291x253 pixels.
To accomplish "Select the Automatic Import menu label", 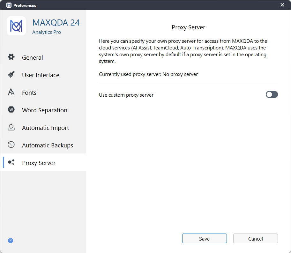I will tap(45, 128).
